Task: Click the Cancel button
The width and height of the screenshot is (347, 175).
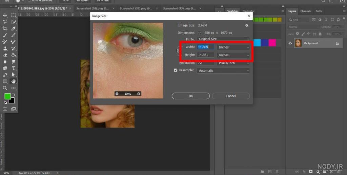Action: [231, 96]
